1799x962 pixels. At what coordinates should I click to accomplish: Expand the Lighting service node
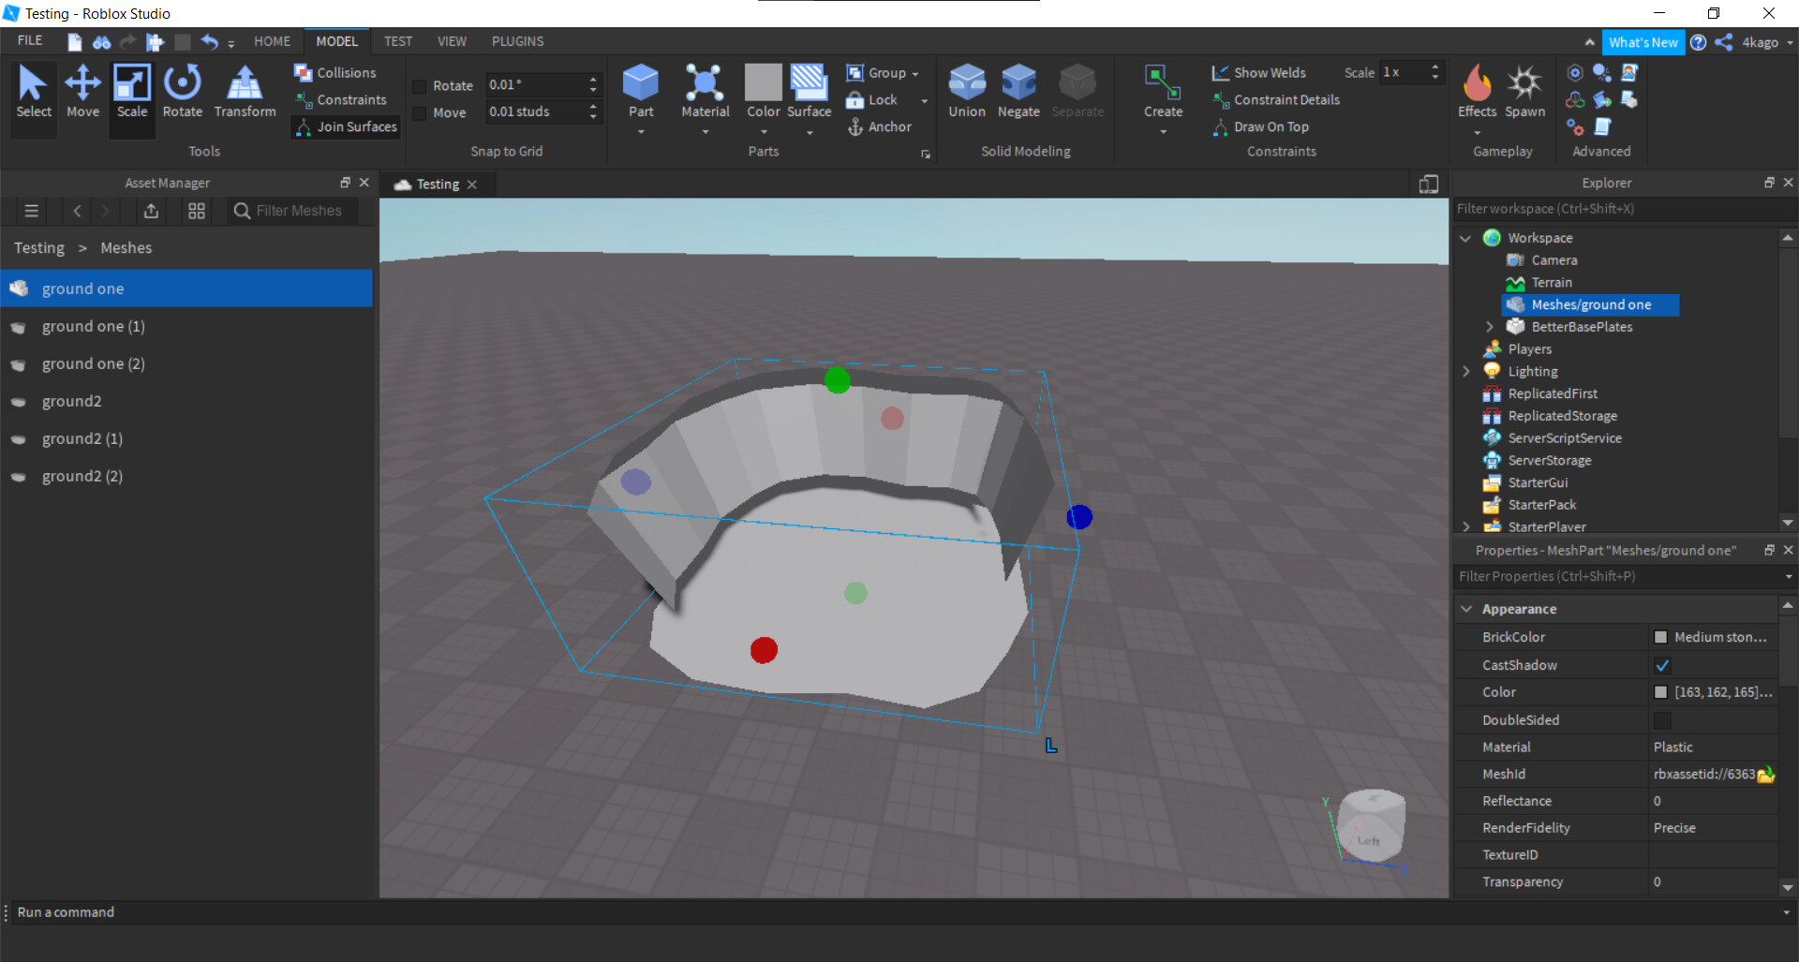point(1465,371)
